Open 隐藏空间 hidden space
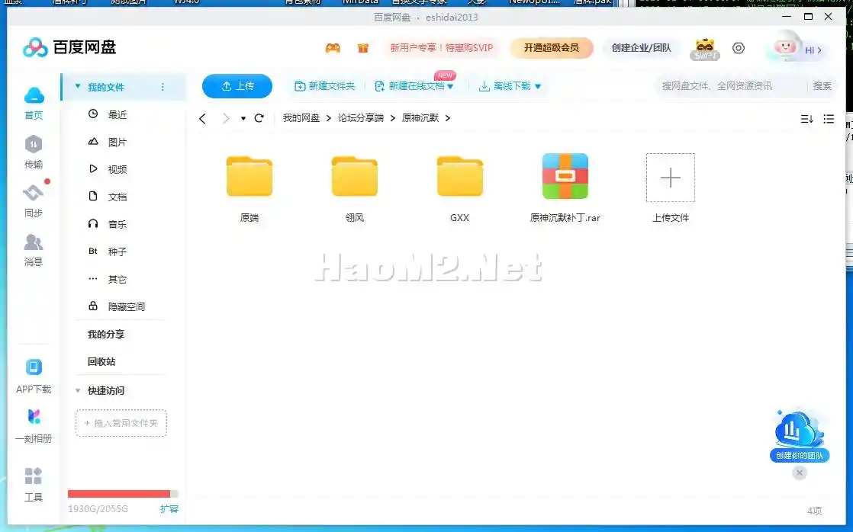This screenshot has height=532, width=853. (x=117, y=306)
